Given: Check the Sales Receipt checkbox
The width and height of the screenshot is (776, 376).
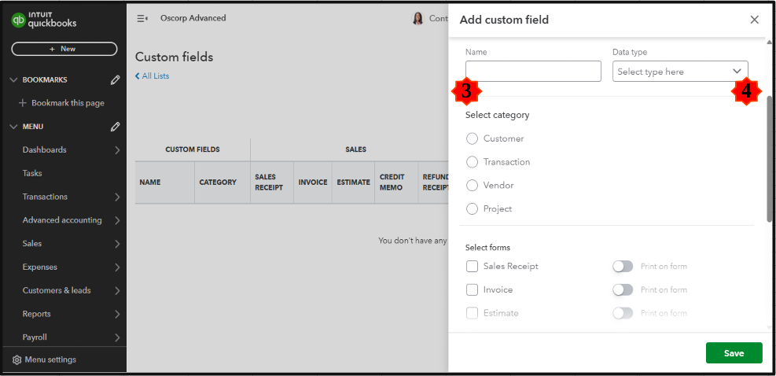Looking at the screenshot, I should click(472, 266).
